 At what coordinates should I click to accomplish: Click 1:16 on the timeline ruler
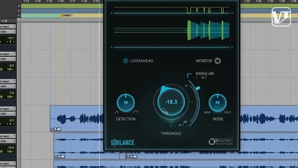click(x=61, y=1)
